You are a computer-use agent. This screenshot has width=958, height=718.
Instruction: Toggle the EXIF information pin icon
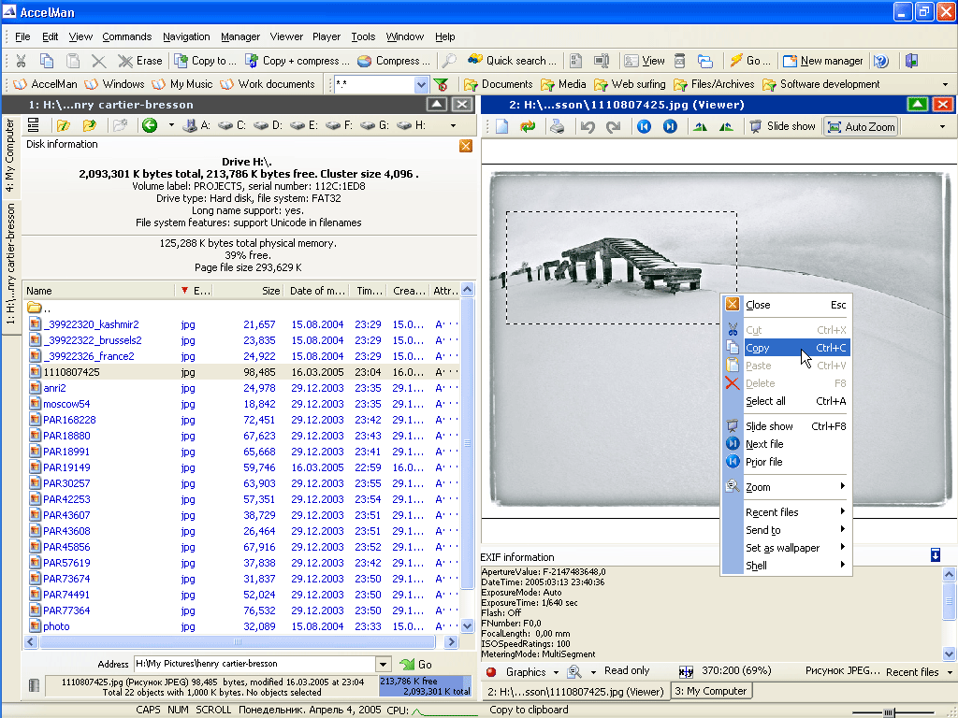coord(936,556)
